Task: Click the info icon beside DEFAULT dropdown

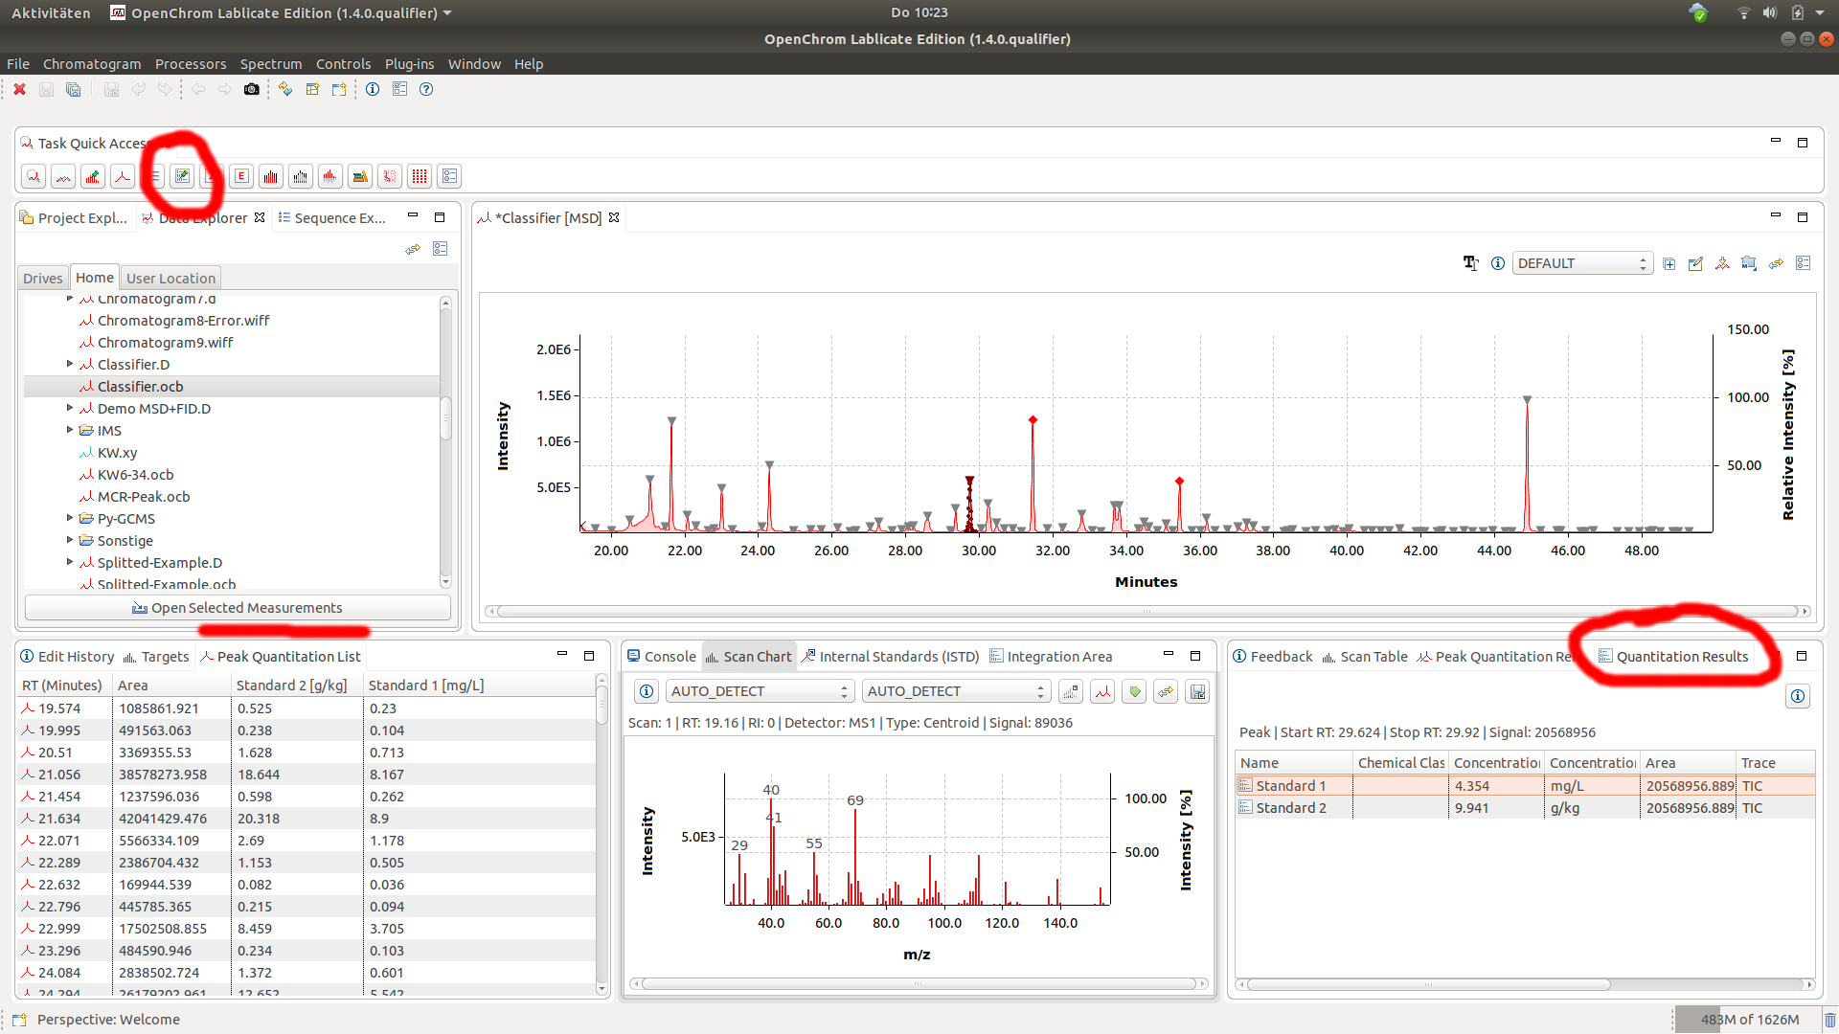Action: point(1498,263)
